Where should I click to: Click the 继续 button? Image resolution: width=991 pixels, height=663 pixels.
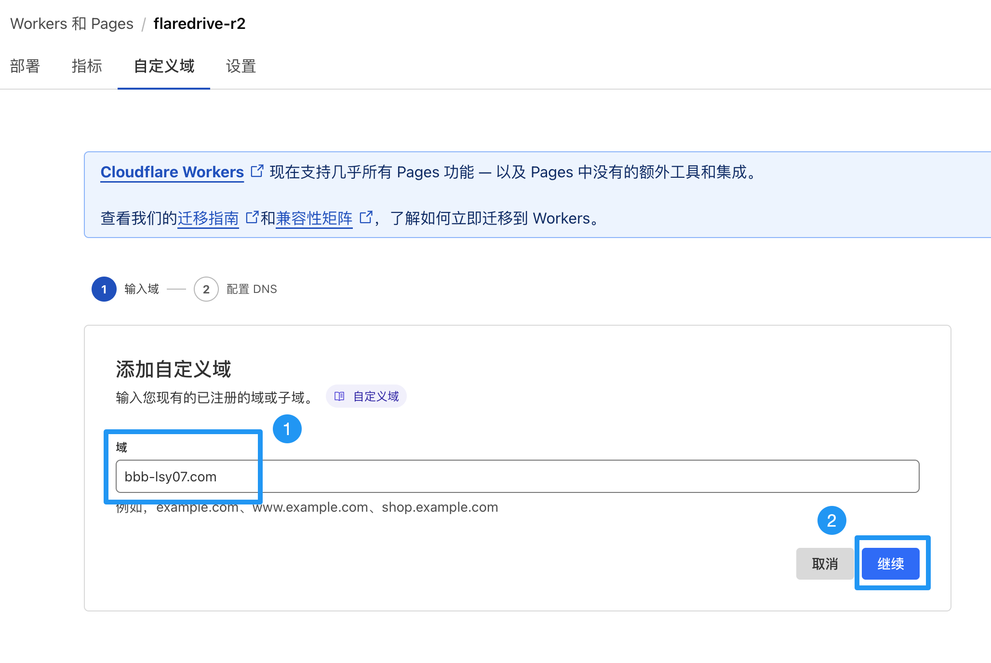891,564
